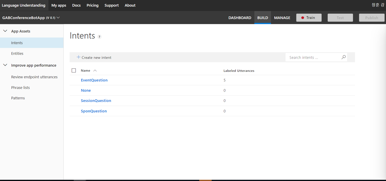The width and height of the screenshot is (386, 181).
Task: Open the app version dropdown
Action: 58,18
